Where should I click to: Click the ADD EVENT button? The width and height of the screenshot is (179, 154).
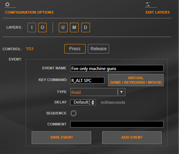click(x=132, y=137)
